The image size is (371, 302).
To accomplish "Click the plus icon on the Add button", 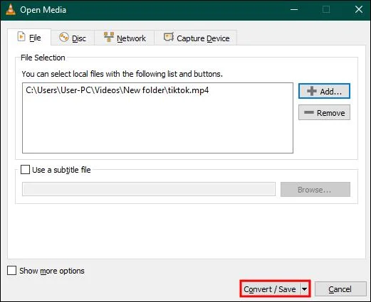I will (312, 91).
